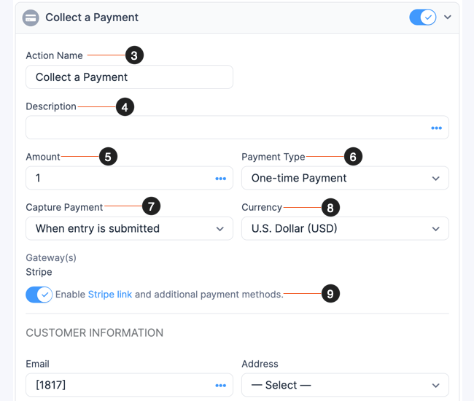The height and width of the screenshot is (401, 474).
Task: Open merge tag dots in Email field
Action: pos(220,385)
